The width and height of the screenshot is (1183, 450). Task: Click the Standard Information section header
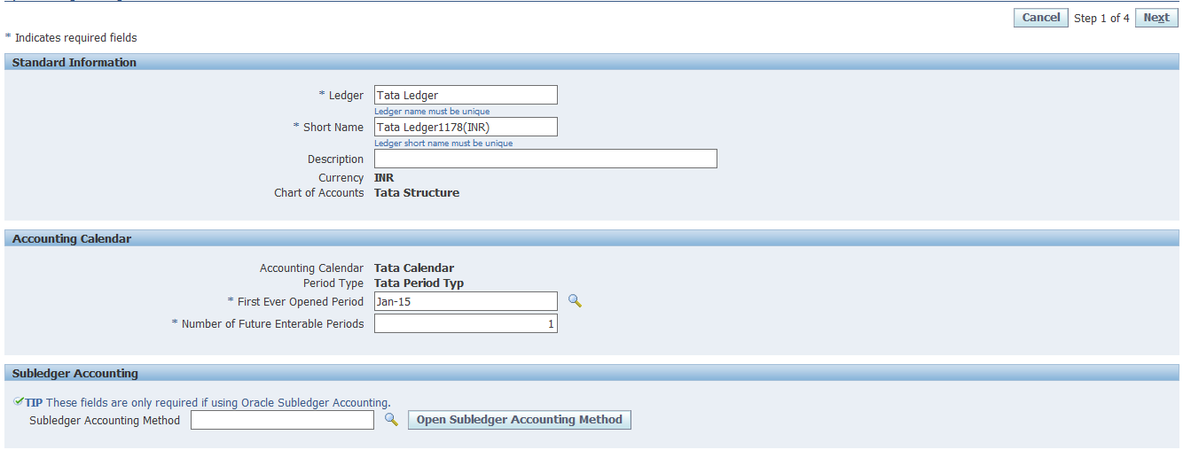(74, 63)
